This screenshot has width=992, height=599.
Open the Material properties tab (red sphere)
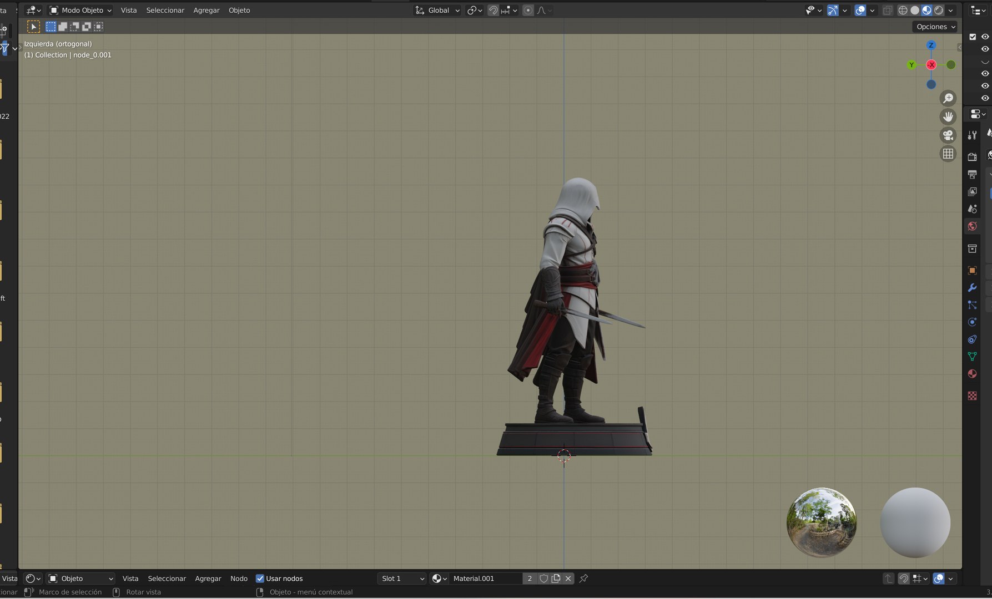pyautogui.click(x=972, y=374)
